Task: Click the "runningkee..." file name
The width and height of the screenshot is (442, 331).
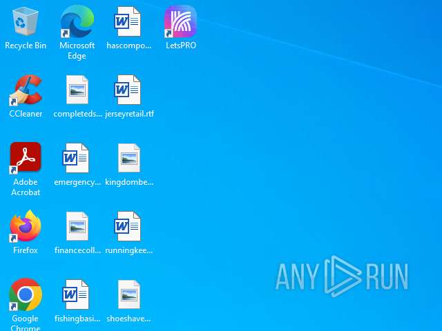Action: tap(129, 250)
